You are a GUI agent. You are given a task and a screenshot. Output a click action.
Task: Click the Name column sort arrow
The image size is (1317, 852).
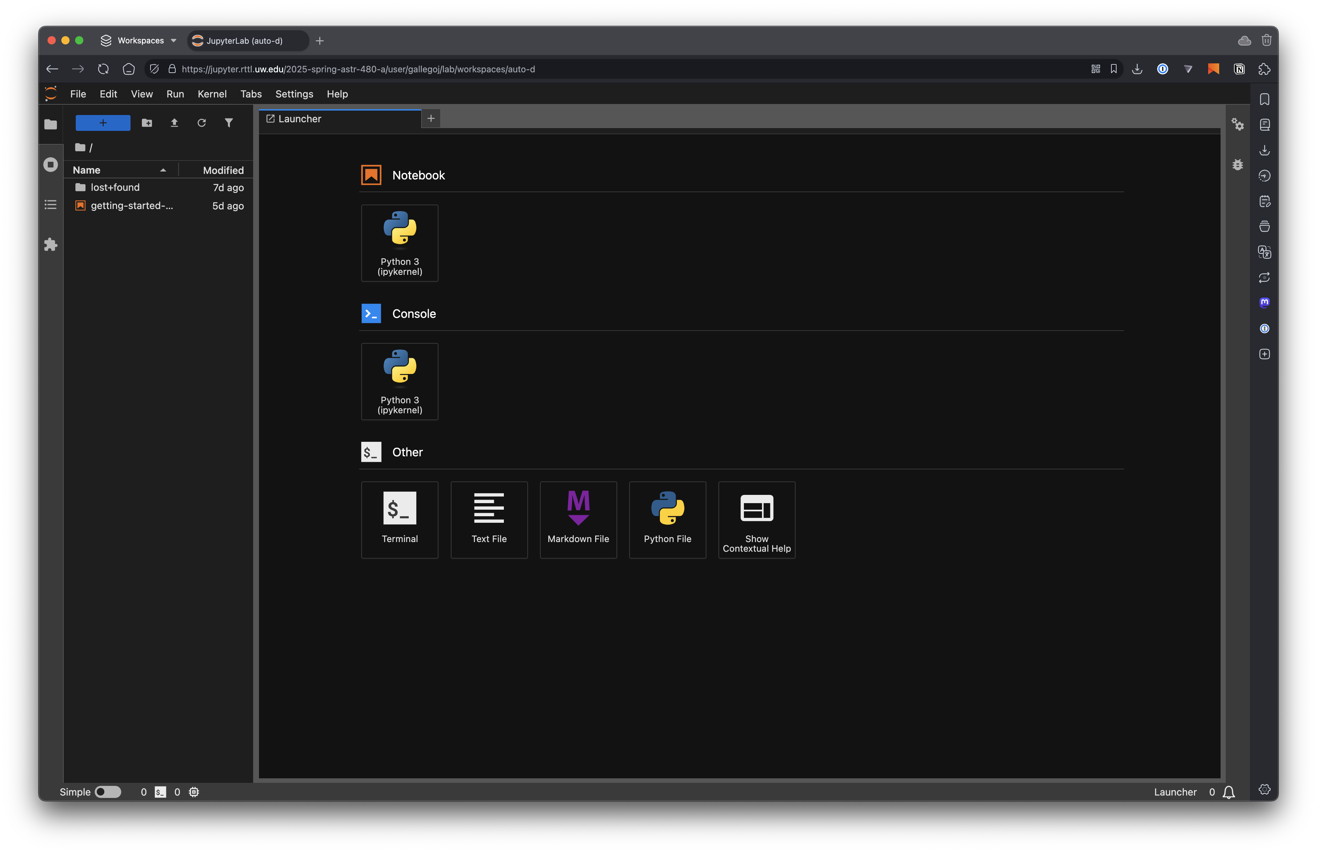(x=163, y=170)
